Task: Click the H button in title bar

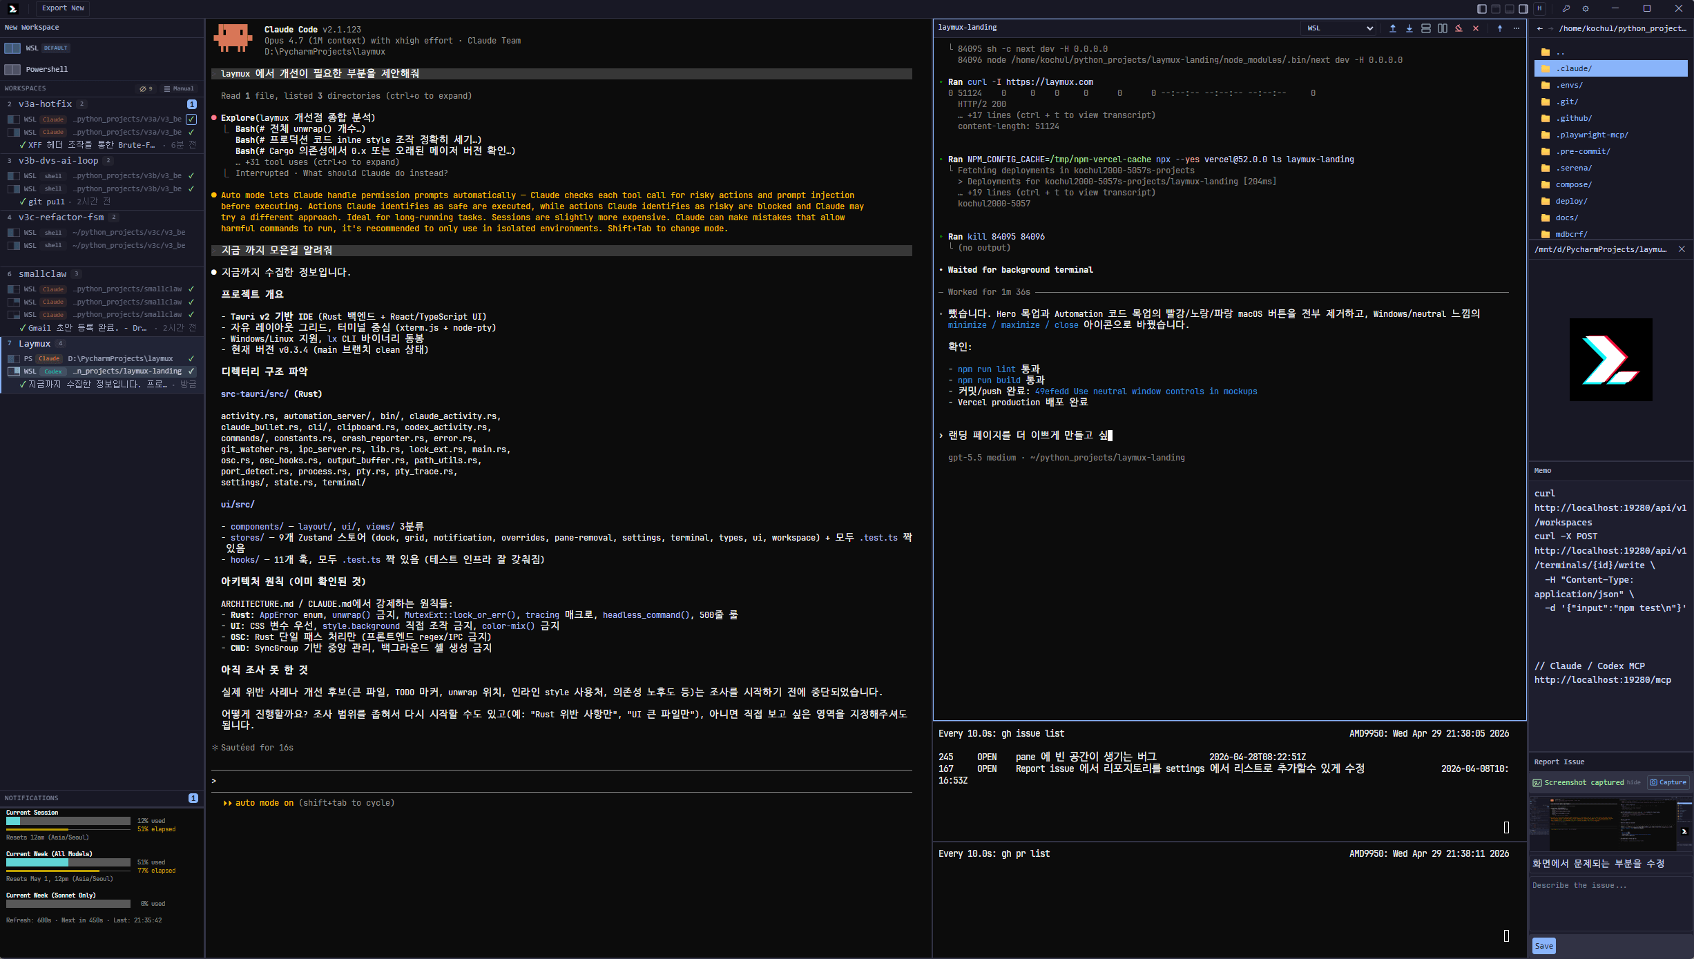Action: 1539,9
